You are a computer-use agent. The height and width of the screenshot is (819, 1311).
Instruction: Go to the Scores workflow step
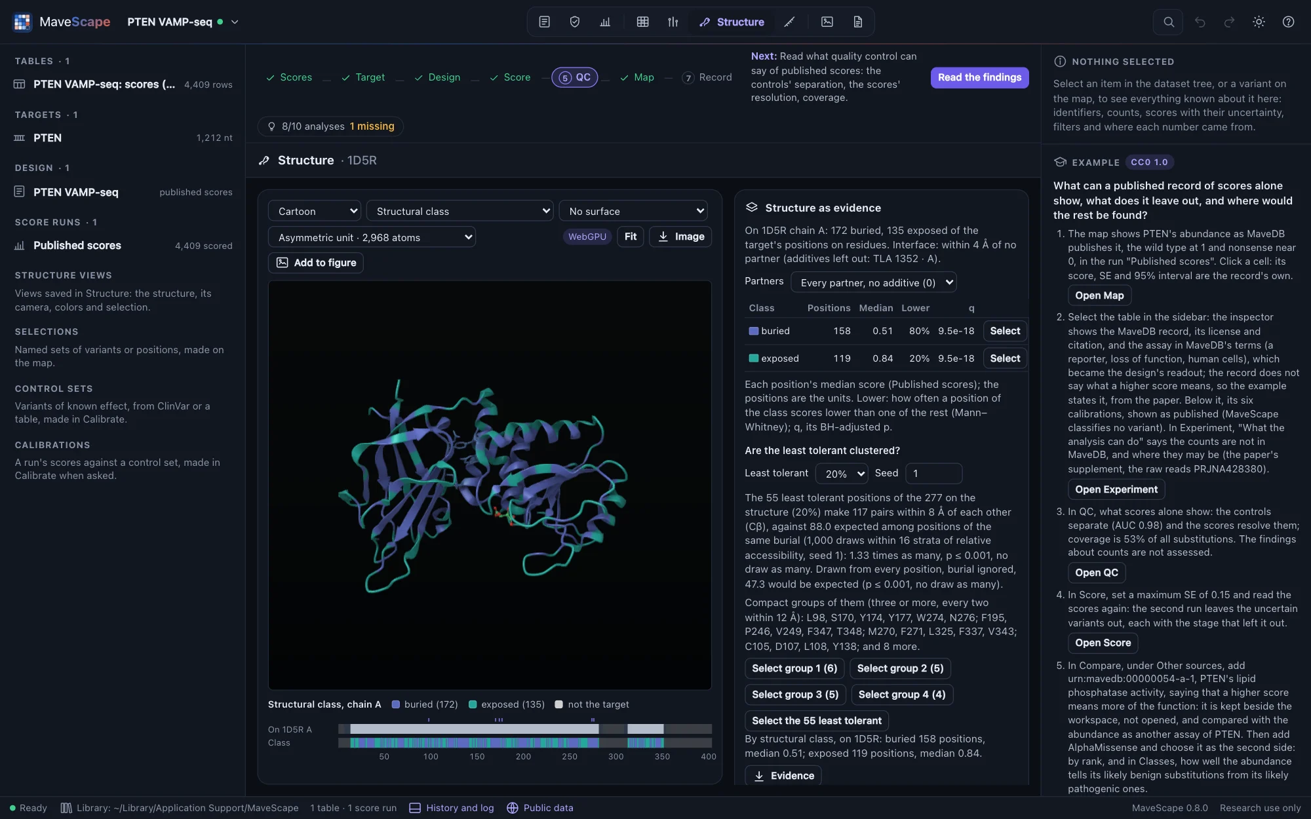click(x=289, y=77)
